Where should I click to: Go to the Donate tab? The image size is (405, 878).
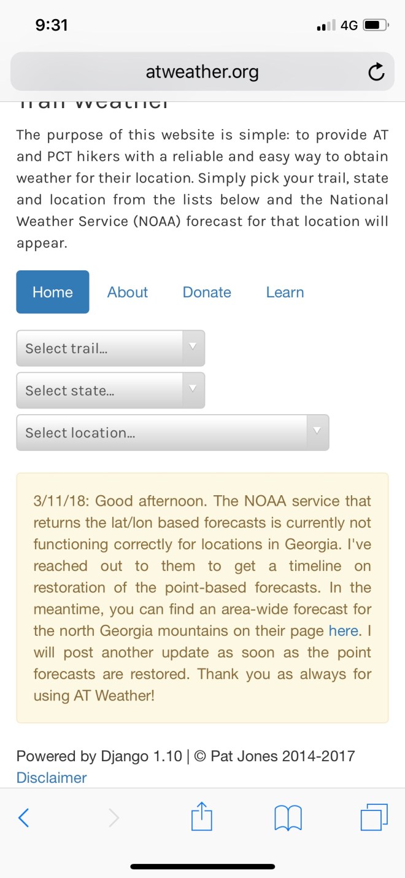[207, 292]
